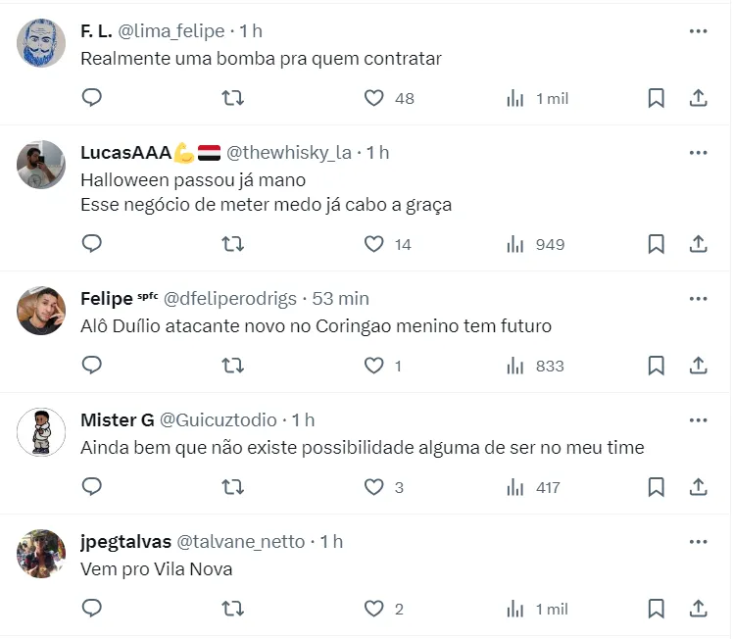This screenshot has width=732, height=639.
Task: Open more options for Mister G's tweet
Action: tap(698, 420)
